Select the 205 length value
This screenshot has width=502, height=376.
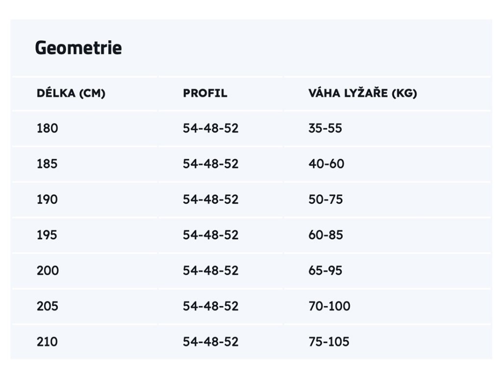coord(48,306)
